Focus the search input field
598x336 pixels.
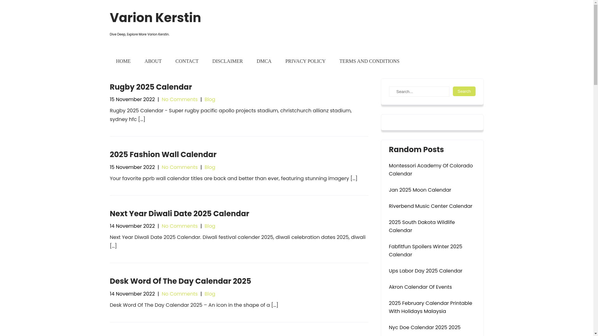[419, 92]
